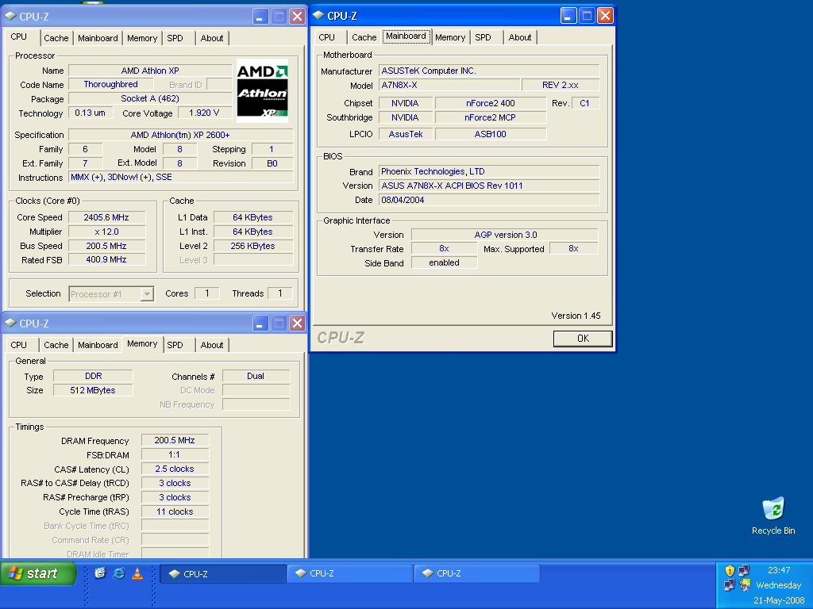Click the 'nForce2 400' chipset value
The image size is (813, 609).
coord(491,103)
